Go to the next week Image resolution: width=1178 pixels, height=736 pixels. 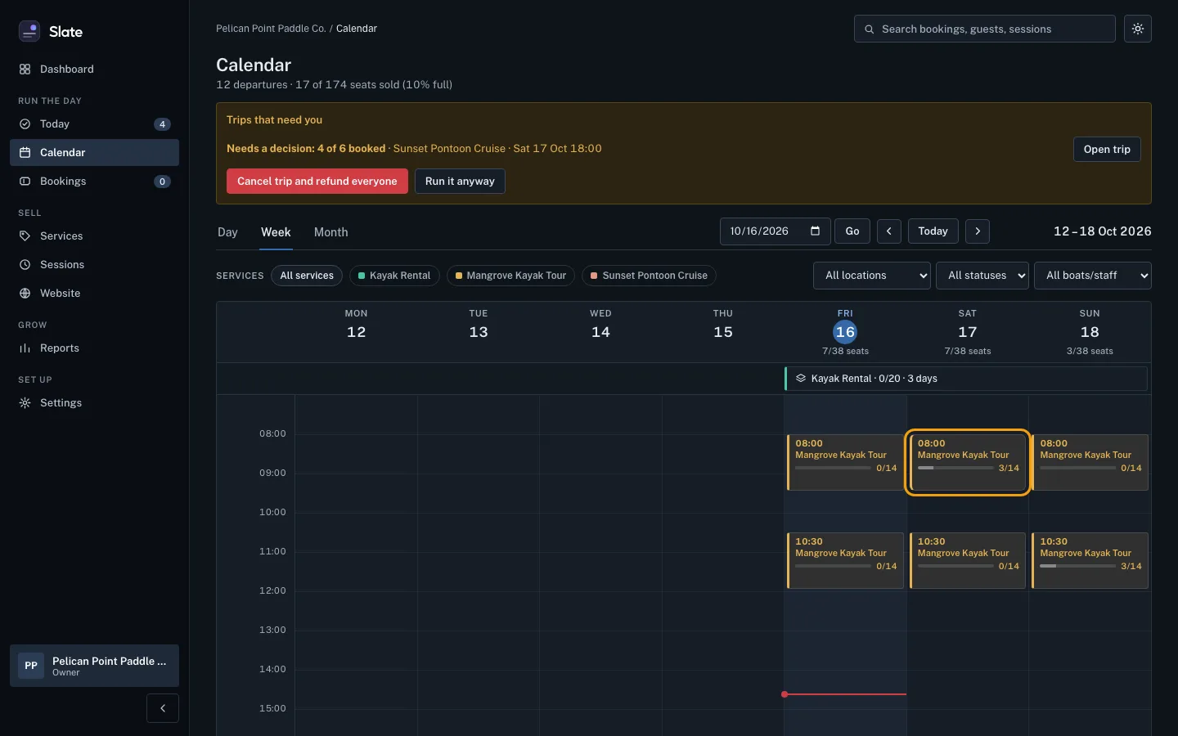point(978,231)
